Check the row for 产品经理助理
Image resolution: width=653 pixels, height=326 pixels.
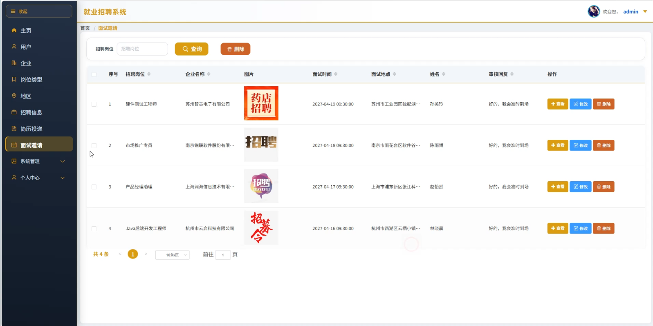click(x=94, y=187)
